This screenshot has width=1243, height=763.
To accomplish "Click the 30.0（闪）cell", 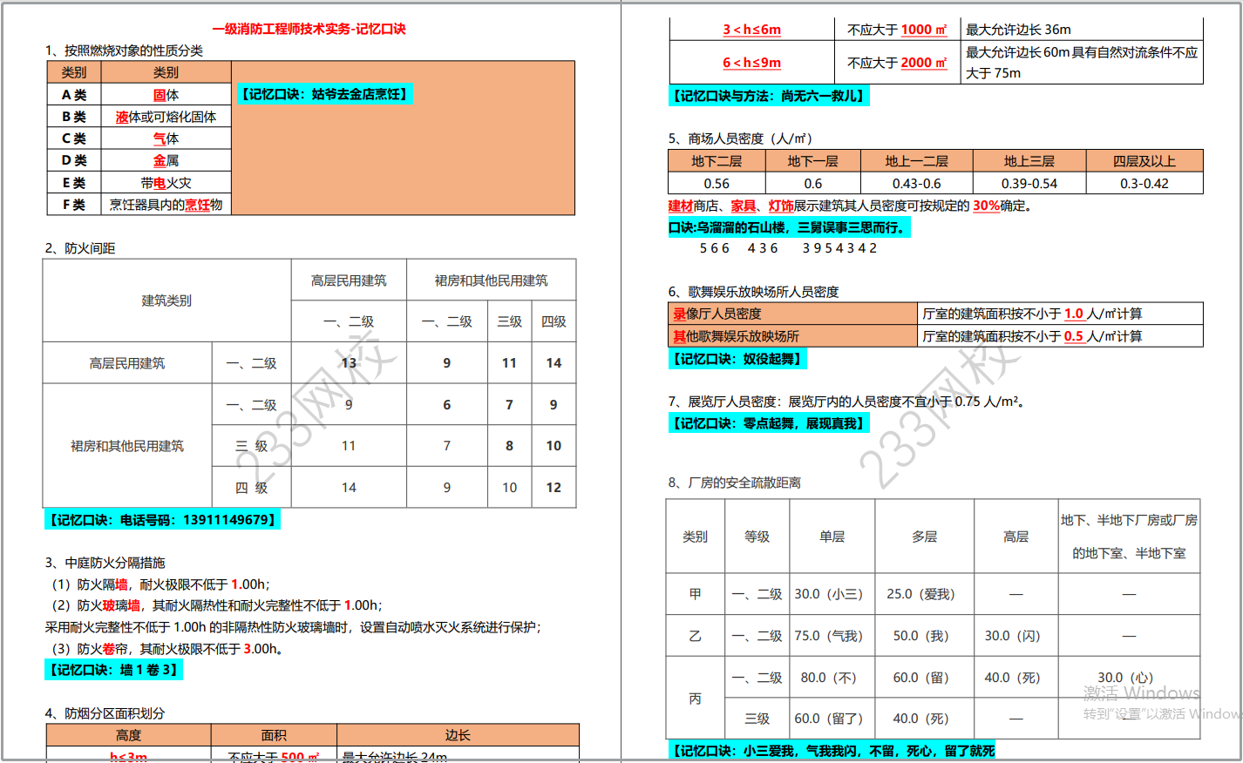I will 1015,636.
